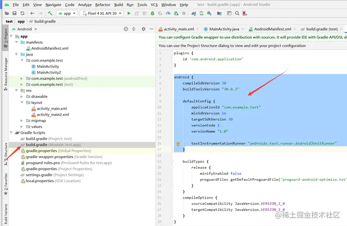Viewport: 347px width, 226px height.
Task: Open the app run configuration dropdown
Action: pyautogui.click(x=67, y=13)
